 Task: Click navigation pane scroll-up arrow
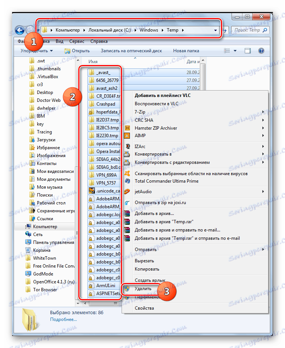click(78, 60)
